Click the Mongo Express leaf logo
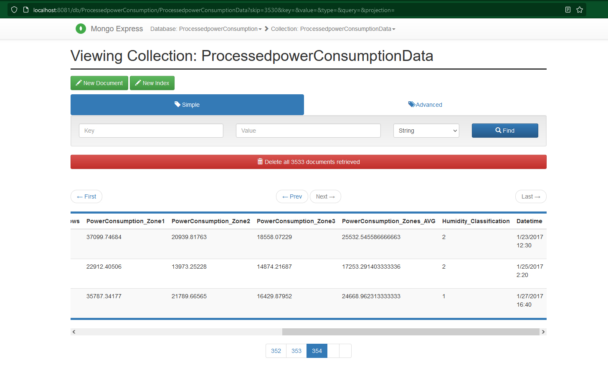 81,28
